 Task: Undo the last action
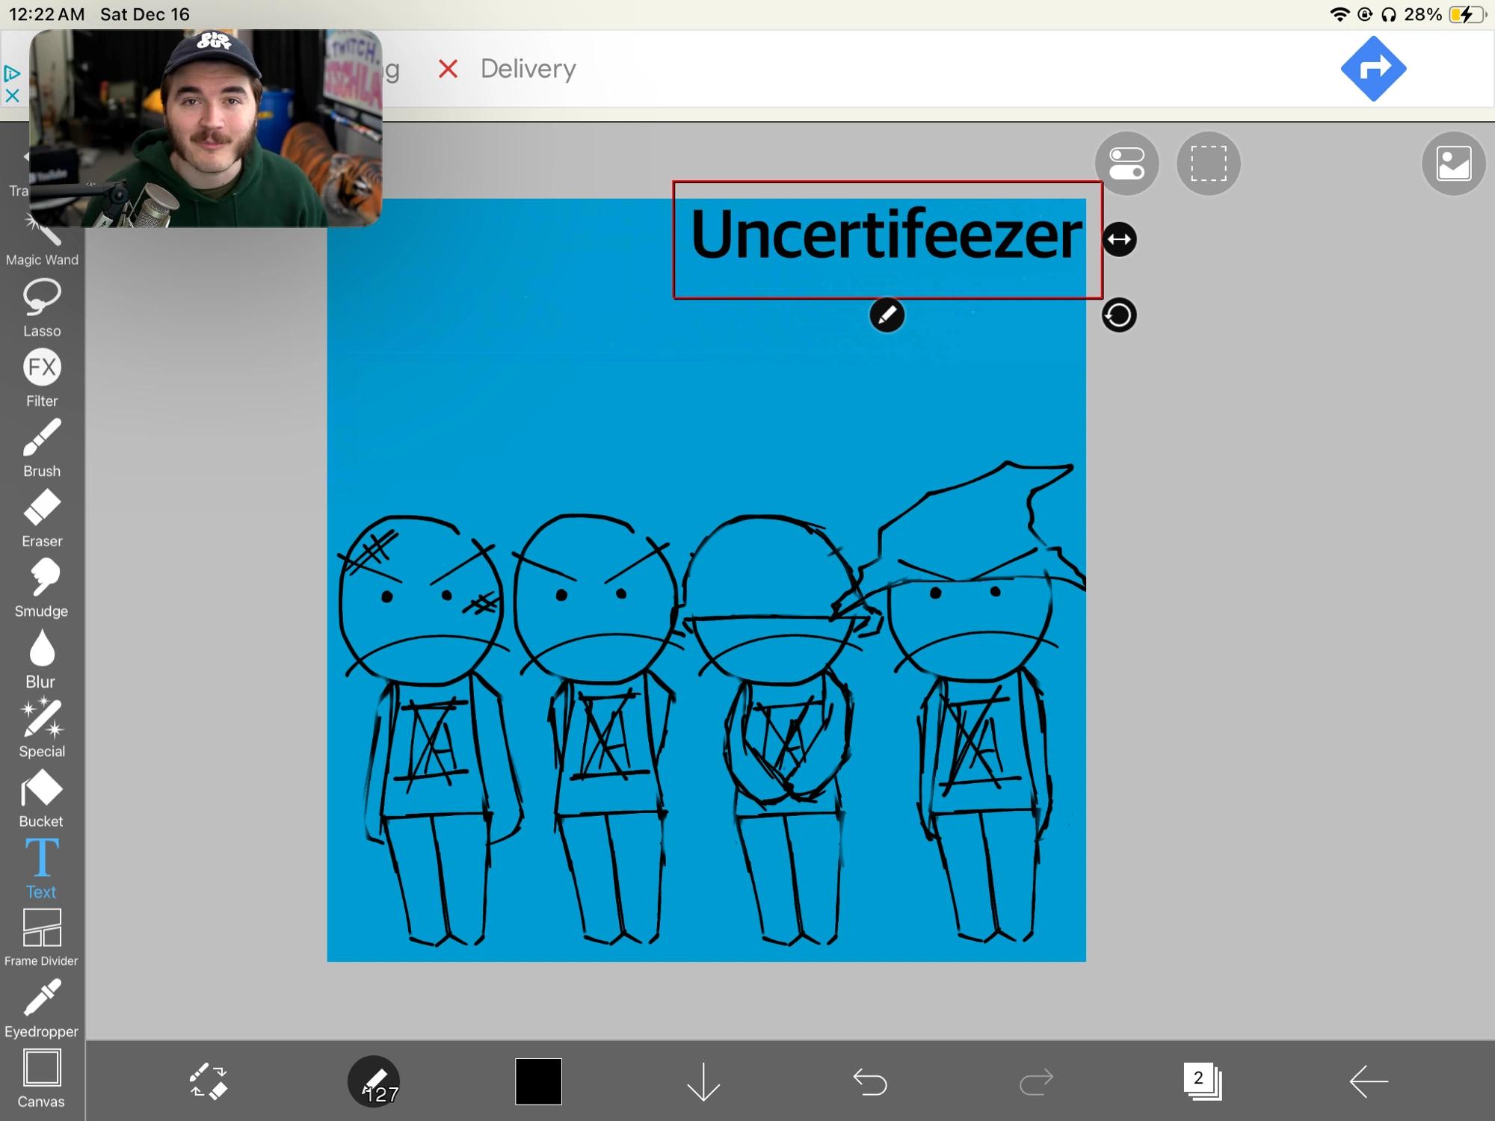coord(870,1081)
